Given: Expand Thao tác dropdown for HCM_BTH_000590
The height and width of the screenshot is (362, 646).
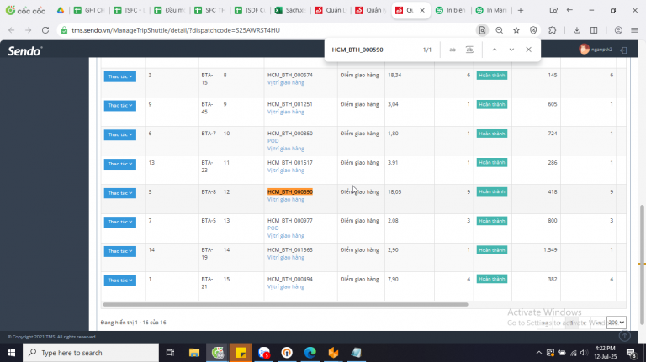Looking at the screenshot, I should 120,193.
